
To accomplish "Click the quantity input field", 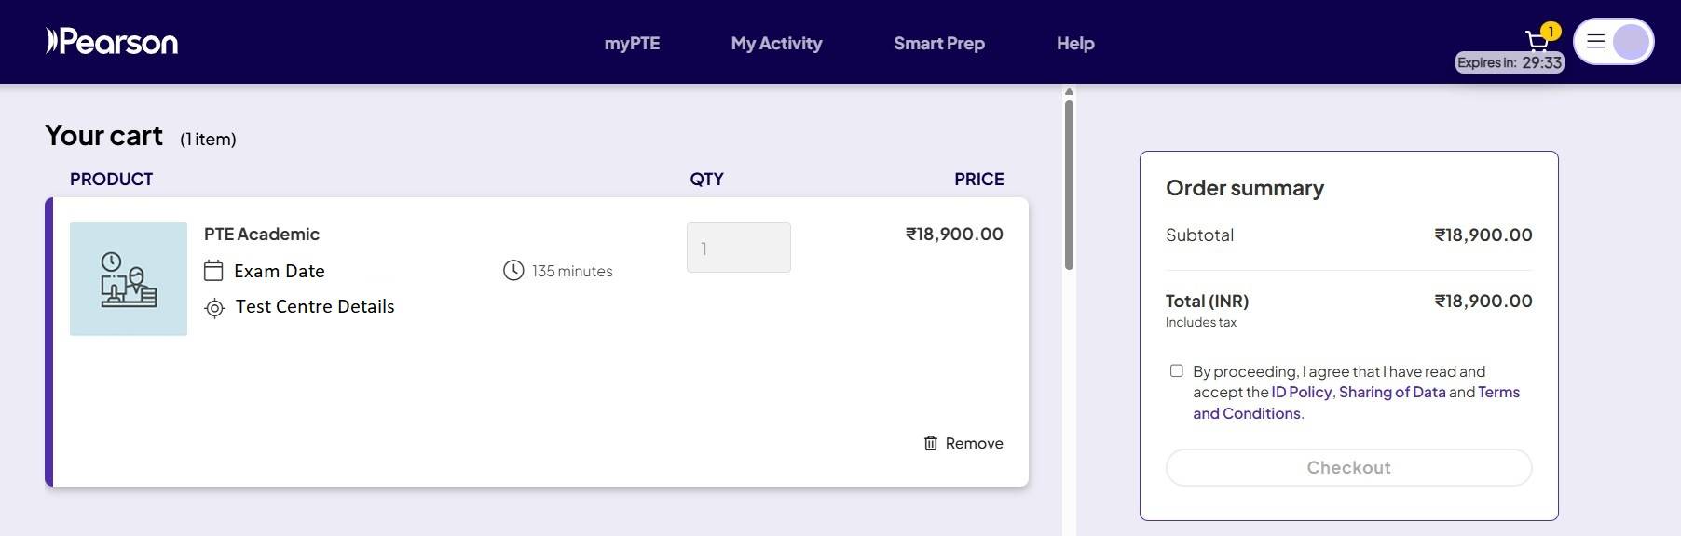I will (738, 248).
